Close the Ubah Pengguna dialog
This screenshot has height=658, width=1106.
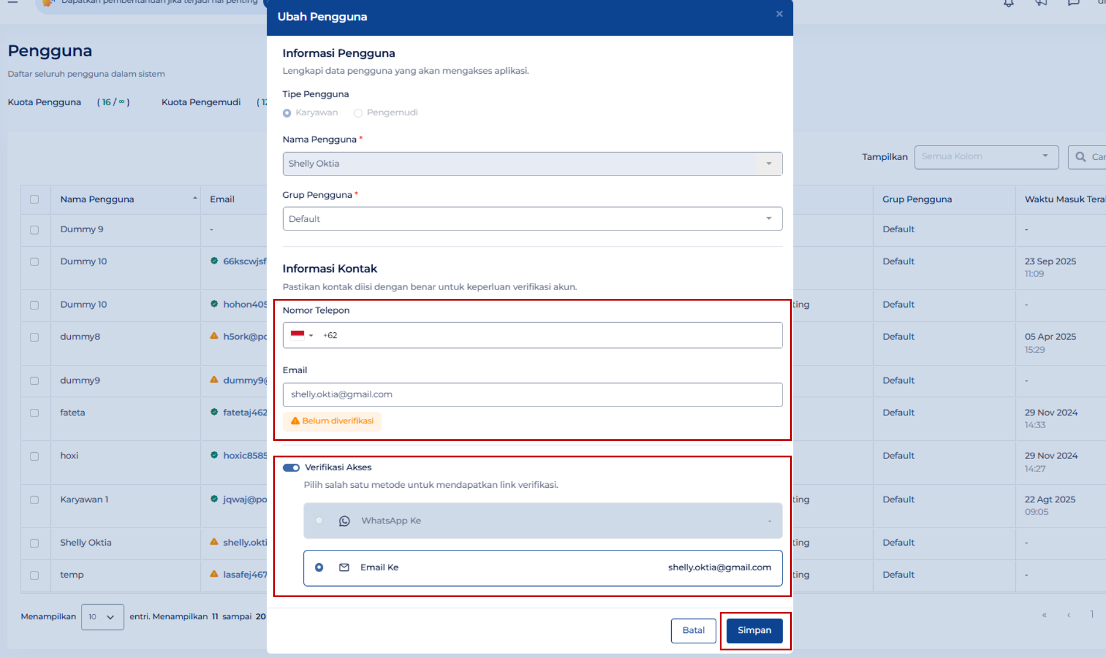pos(779,14)
